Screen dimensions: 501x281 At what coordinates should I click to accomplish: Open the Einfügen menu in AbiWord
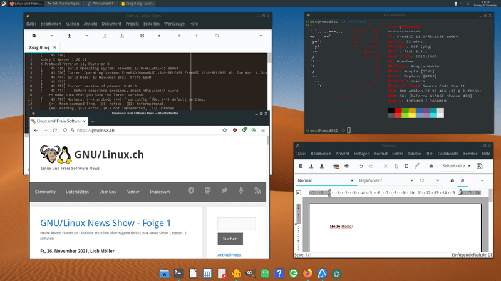[362, 154]
